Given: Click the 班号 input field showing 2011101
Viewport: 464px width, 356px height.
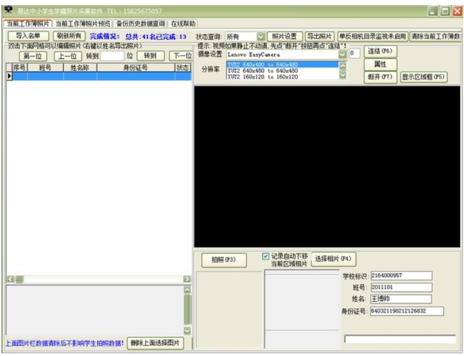Looking at the screenshot, I should [x=401, y=287].
